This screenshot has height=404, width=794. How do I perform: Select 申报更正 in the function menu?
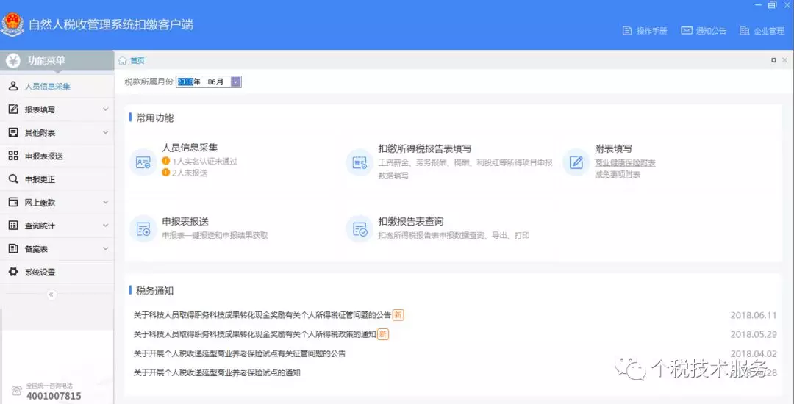[x=40, y=179]
